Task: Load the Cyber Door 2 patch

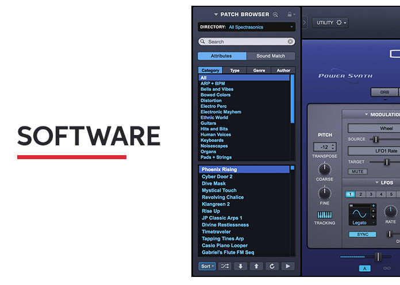Action: point(244,176)
